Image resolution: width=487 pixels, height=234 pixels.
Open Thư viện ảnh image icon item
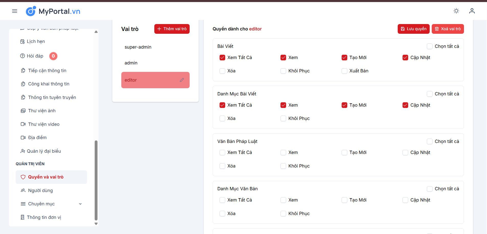click(23, 111)
